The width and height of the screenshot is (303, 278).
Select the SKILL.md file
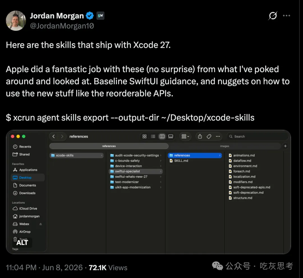pos(195,161)
